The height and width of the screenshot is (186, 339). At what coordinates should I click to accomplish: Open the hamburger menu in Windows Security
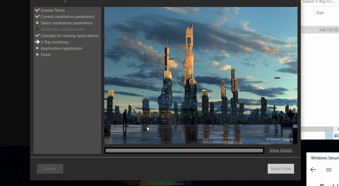(x=329, y=169)
